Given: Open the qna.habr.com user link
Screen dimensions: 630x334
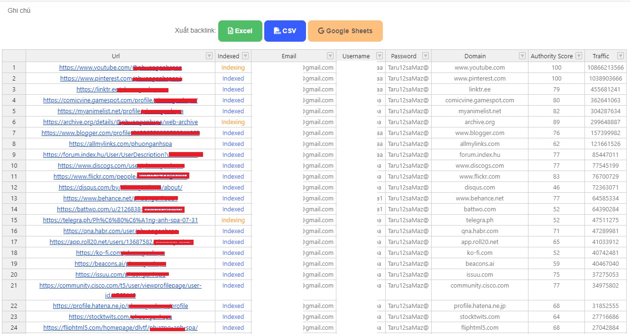Looking at the screenshot, I should click(x=121, y=231).
